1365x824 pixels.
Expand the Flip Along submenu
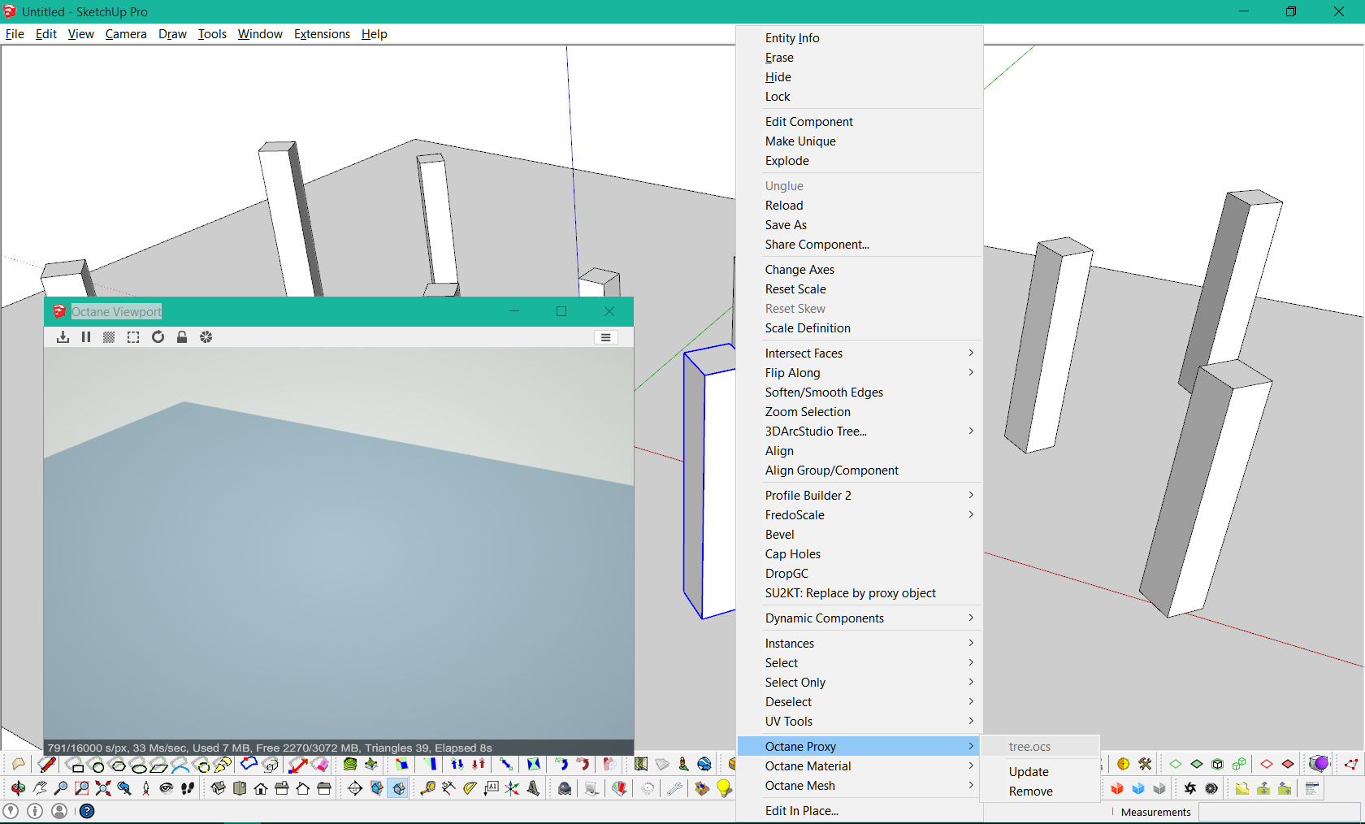pyautogui.click(x=860, y=373)
